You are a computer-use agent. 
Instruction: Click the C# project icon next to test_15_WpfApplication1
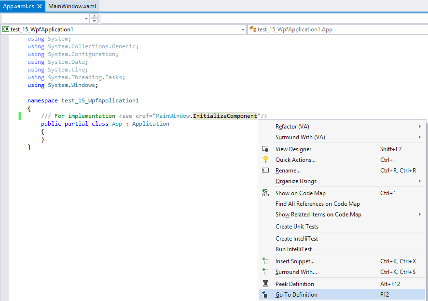tap(5, 29)
